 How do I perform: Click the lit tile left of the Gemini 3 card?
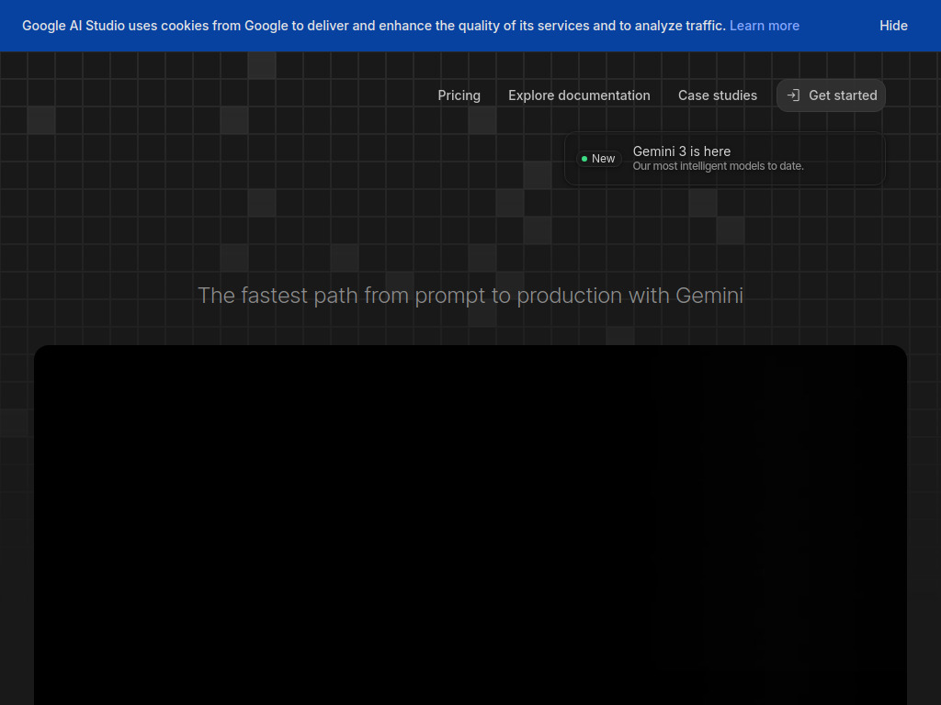[x=538, y=175]
